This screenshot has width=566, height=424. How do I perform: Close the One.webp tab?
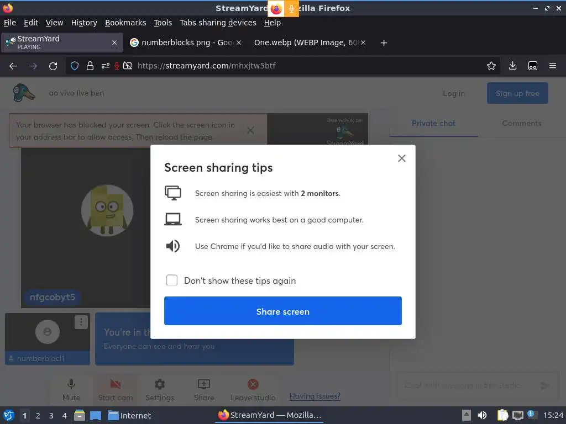pyautogui.click(x=363, y=43)
